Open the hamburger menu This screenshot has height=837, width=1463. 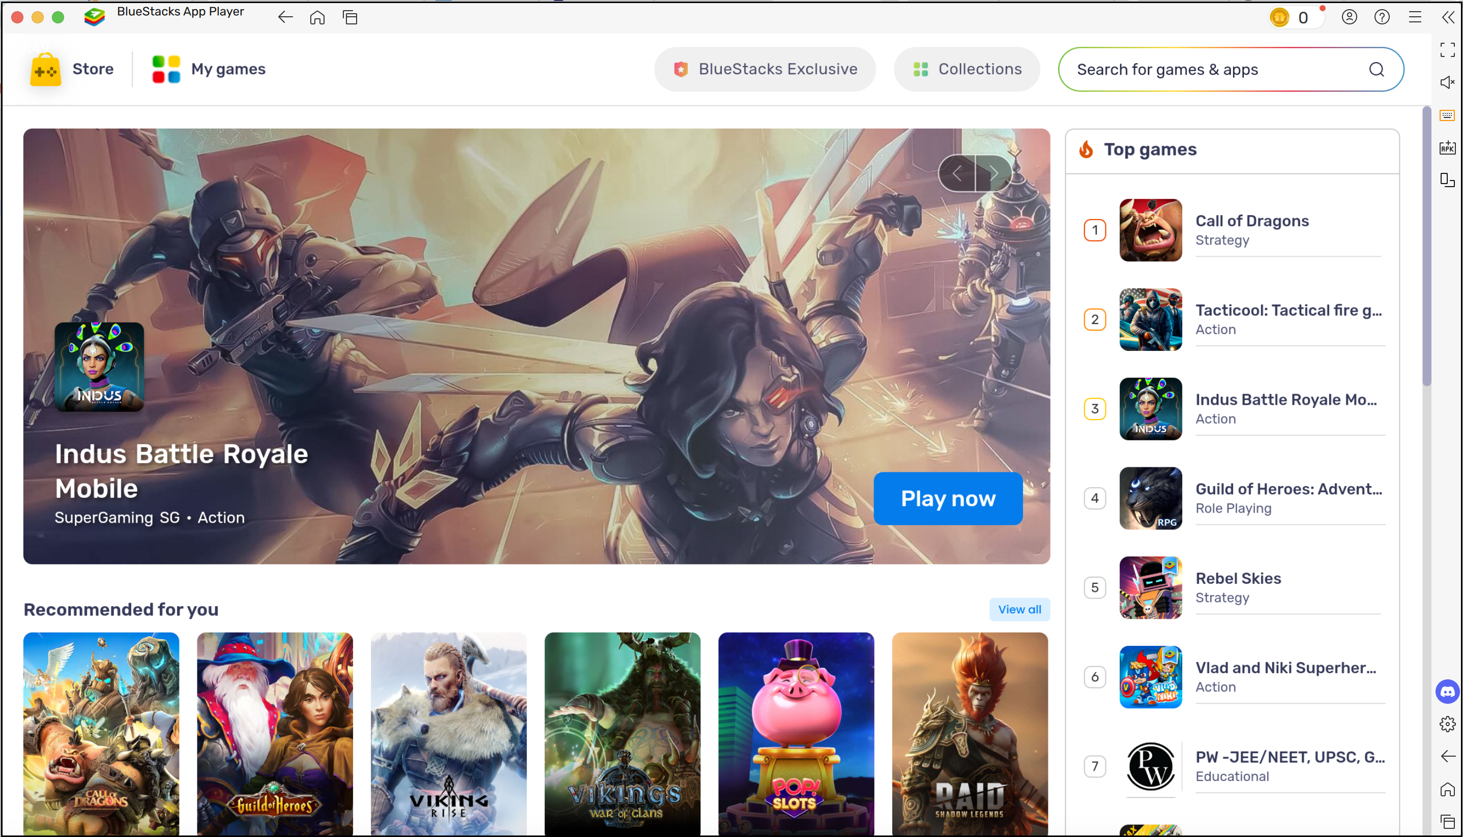(1415, 17)
